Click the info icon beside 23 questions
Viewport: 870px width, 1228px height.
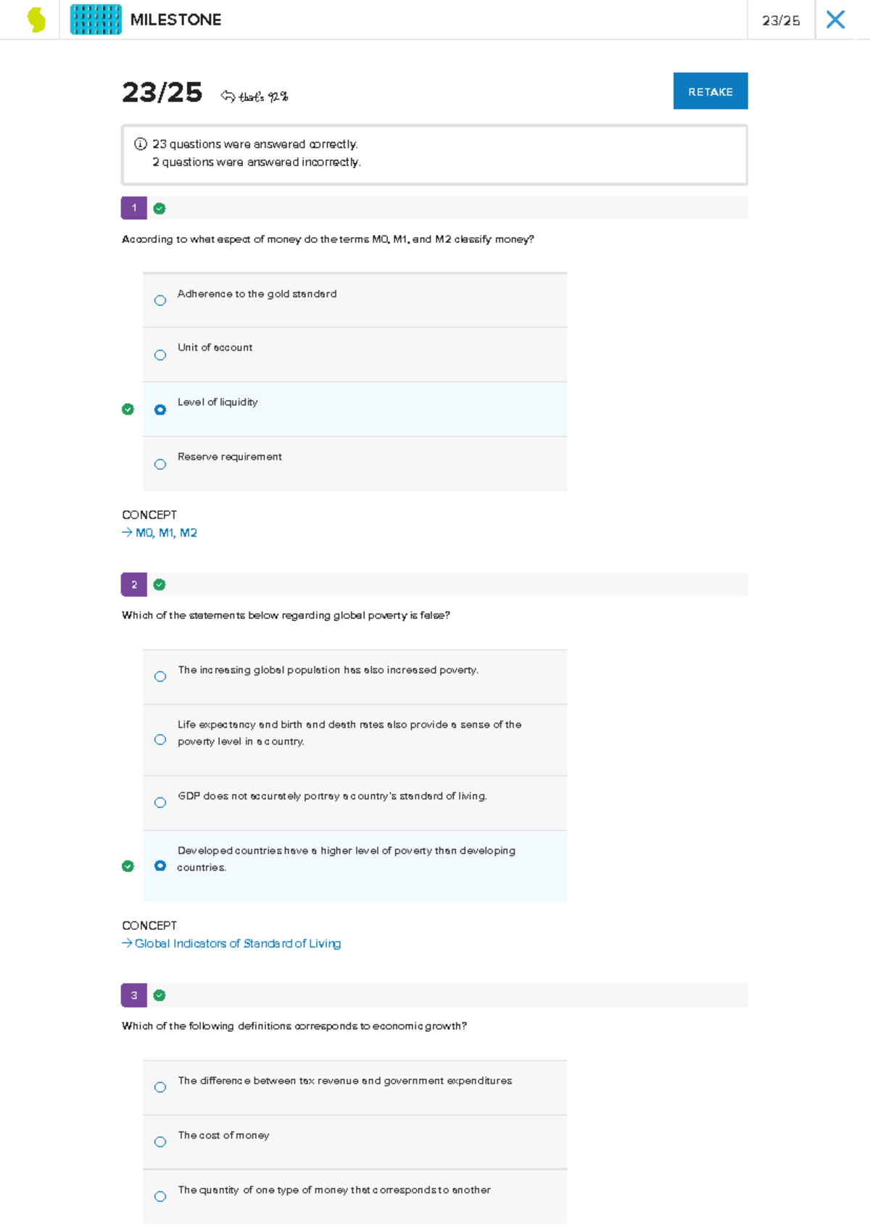coord(141,144)
